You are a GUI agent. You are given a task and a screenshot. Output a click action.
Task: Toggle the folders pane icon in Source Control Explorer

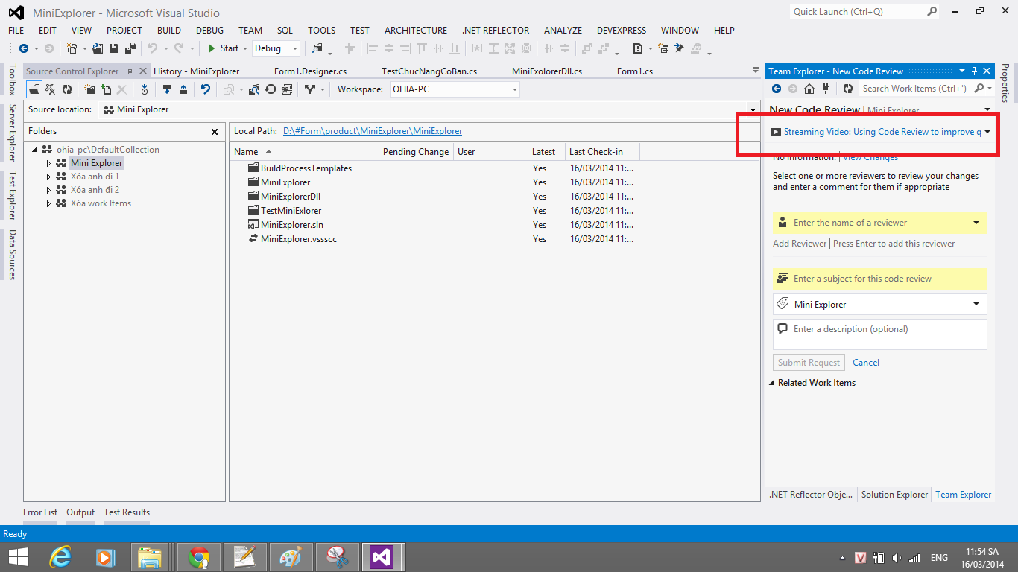click(x=34, y=89)
